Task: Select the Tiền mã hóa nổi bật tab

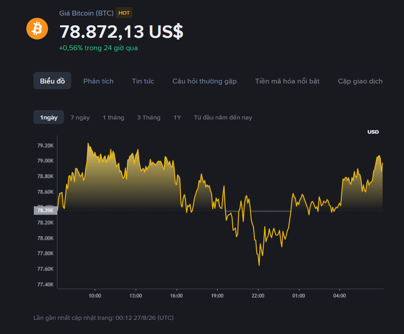Action: [x=287, y=81]
